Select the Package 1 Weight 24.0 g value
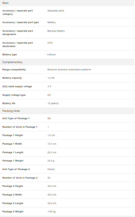Screen dimensions: 135x217 tap(51, 161)
